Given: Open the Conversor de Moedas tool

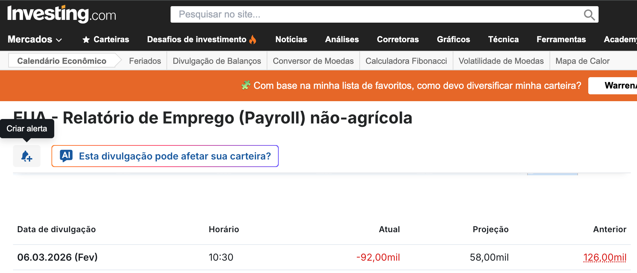Looking at the screenshot, I should [313, 61].
